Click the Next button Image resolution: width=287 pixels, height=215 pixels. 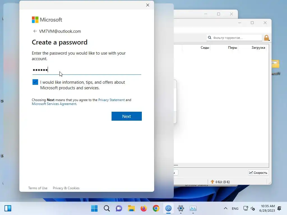(x=126, y=116)
